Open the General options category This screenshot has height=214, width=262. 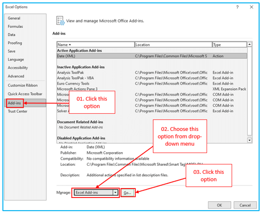click(x=14, y=18)
